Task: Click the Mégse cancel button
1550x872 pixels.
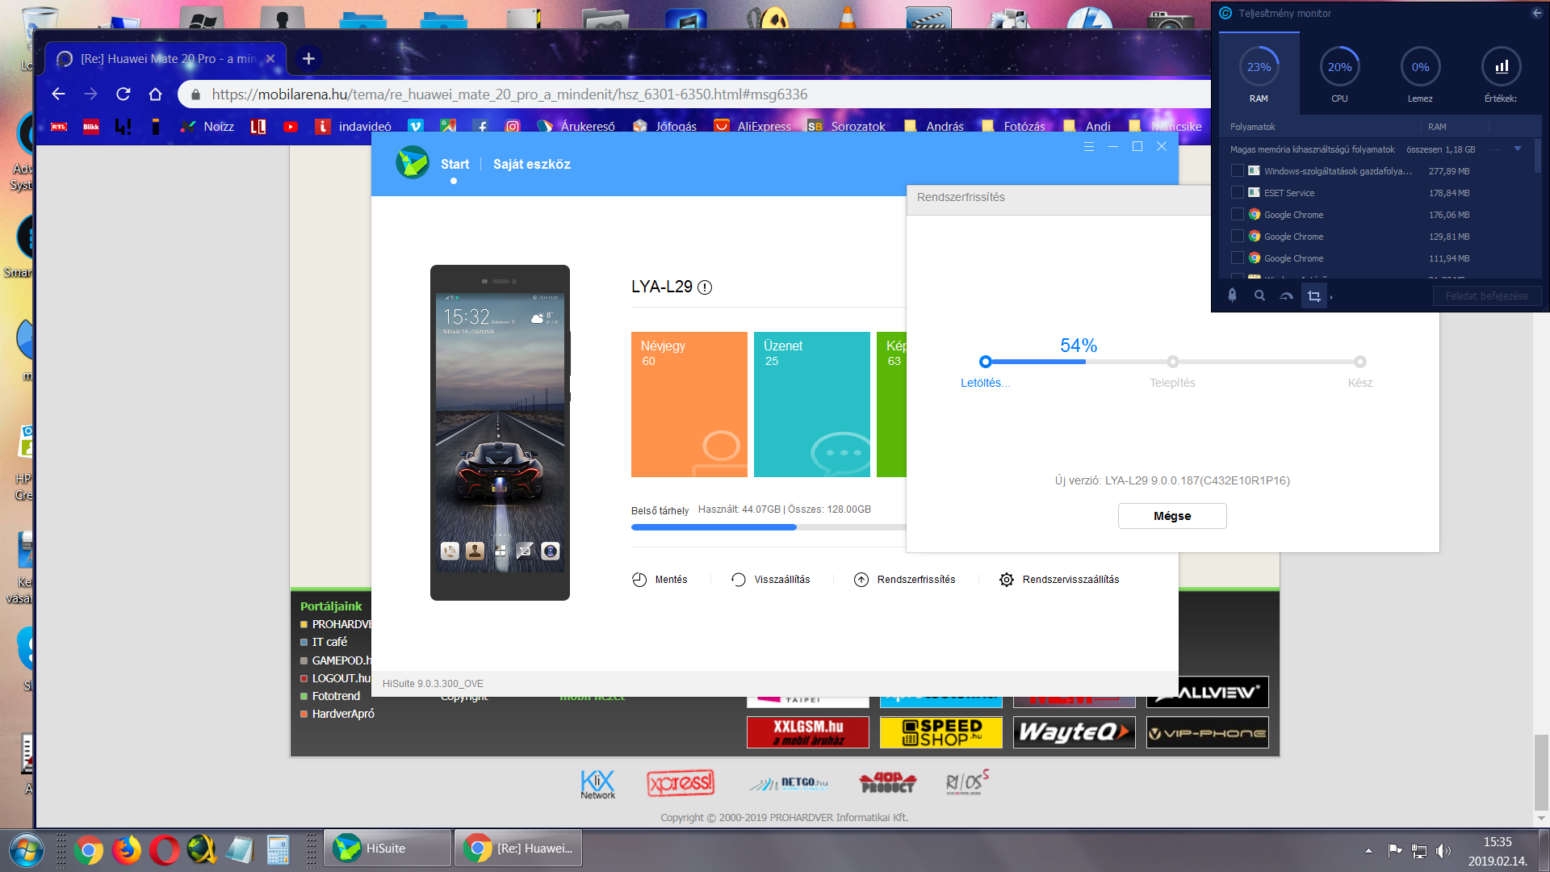Action: pos(1172,516)
